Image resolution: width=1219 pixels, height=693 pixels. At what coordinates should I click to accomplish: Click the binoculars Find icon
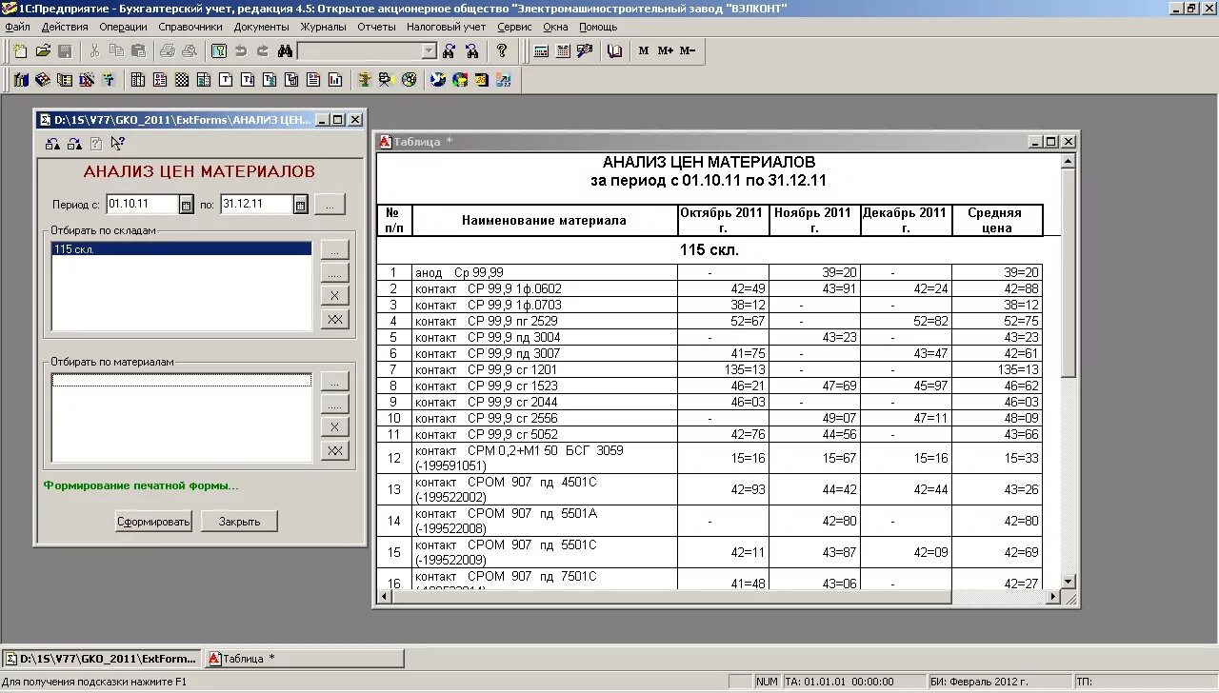click(285, 50)
